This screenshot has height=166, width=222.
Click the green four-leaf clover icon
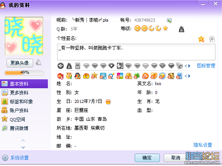[137, 76]
